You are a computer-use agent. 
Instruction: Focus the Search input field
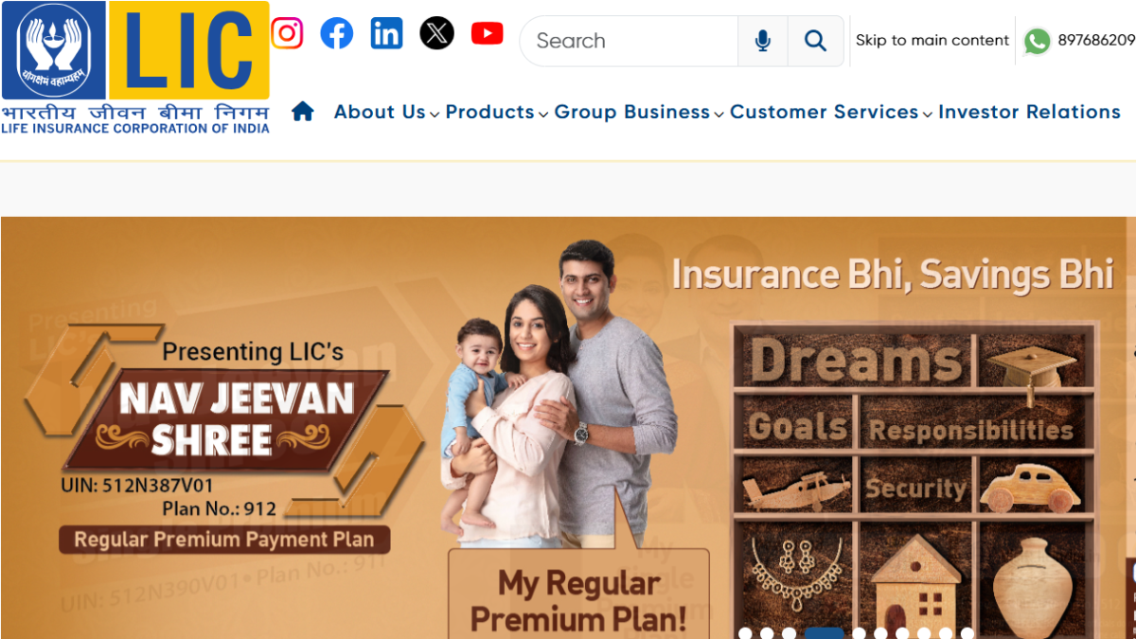click(630, 41)
